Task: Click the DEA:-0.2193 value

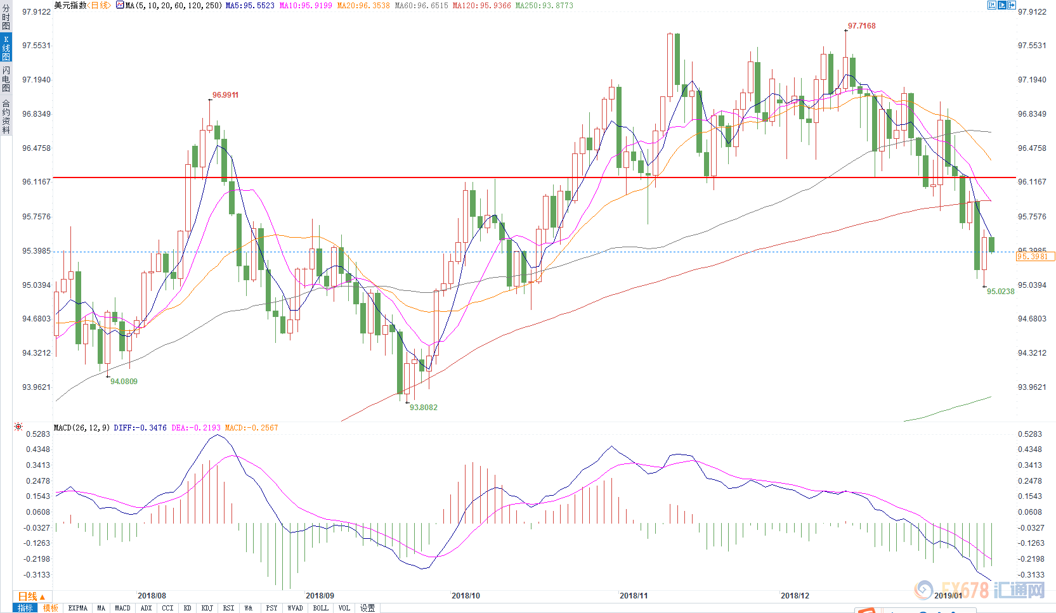Action: [196, 428]
